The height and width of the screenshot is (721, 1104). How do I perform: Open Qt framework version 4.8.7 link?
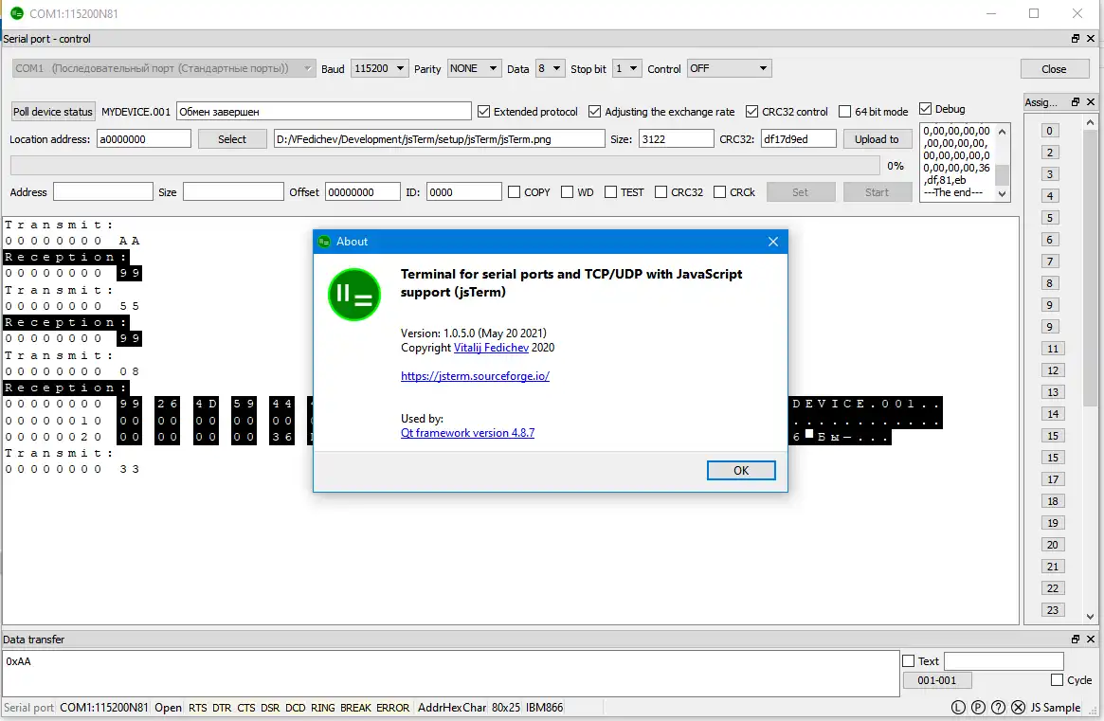[467, 433]
